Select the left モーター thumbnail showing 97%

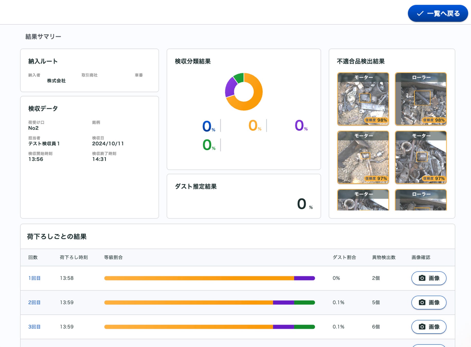[363, 157]
